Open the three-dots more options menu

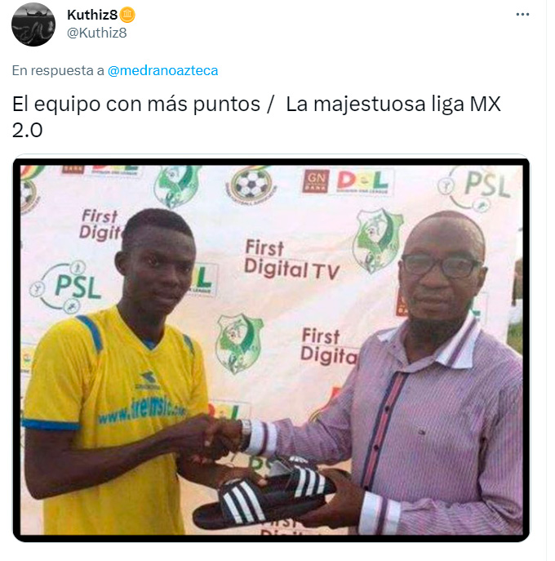[522, 15]
